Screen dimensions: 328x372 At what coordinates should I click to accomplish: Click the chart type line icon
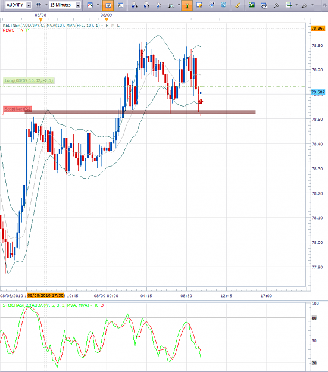pos(90,5)
